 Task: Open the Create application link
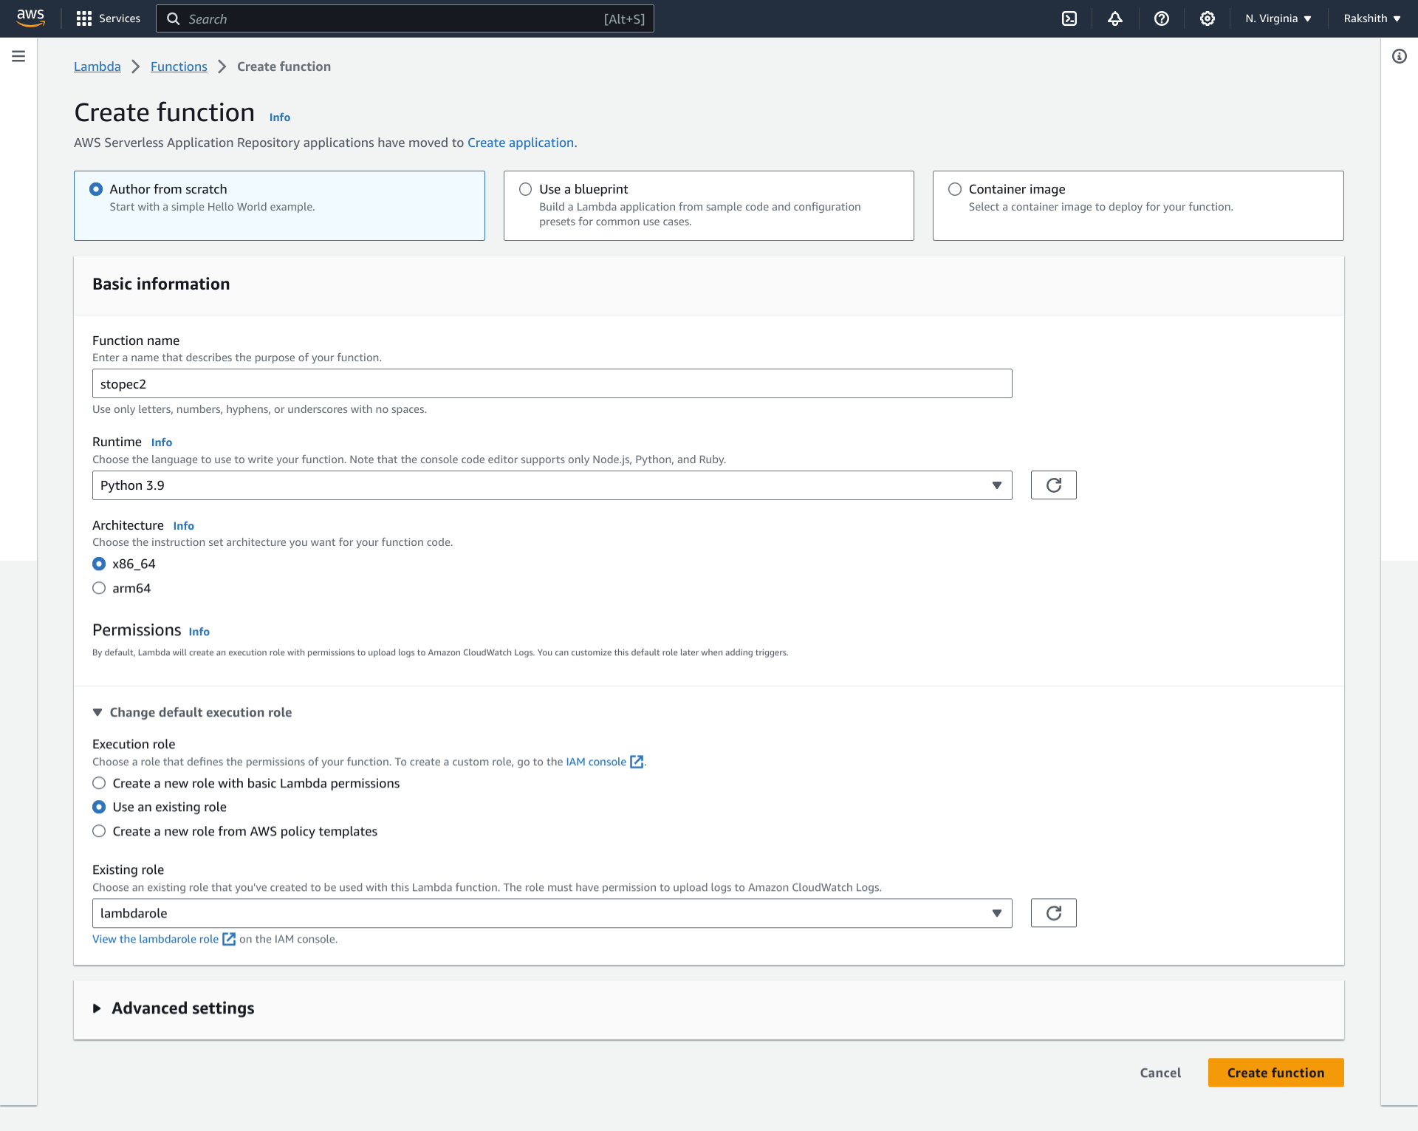(x=521, y=143)
